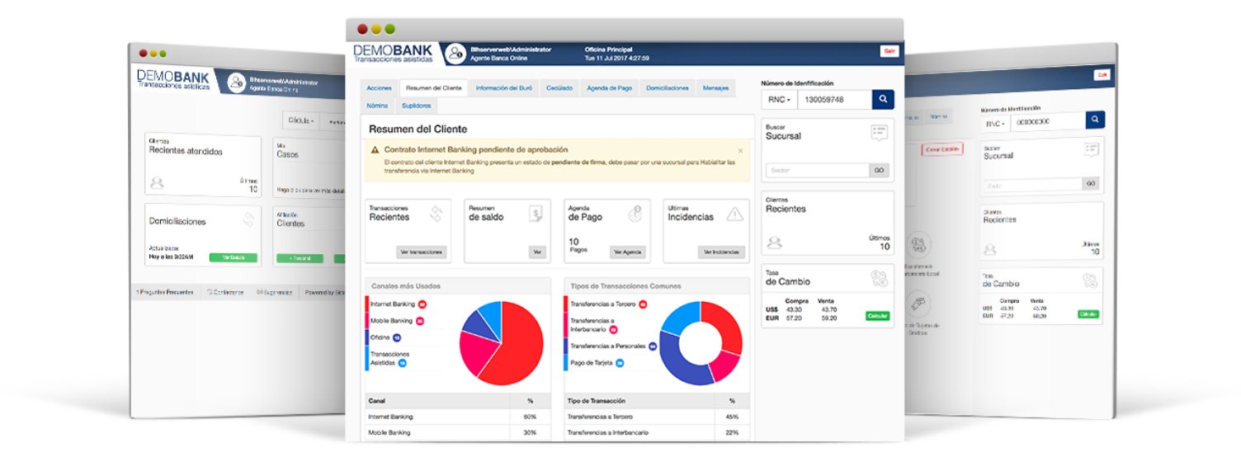The image size is (1241, 476).
Task: Click the Transferencias a Interbancario 22% table row
Action: tap(658, 432)
